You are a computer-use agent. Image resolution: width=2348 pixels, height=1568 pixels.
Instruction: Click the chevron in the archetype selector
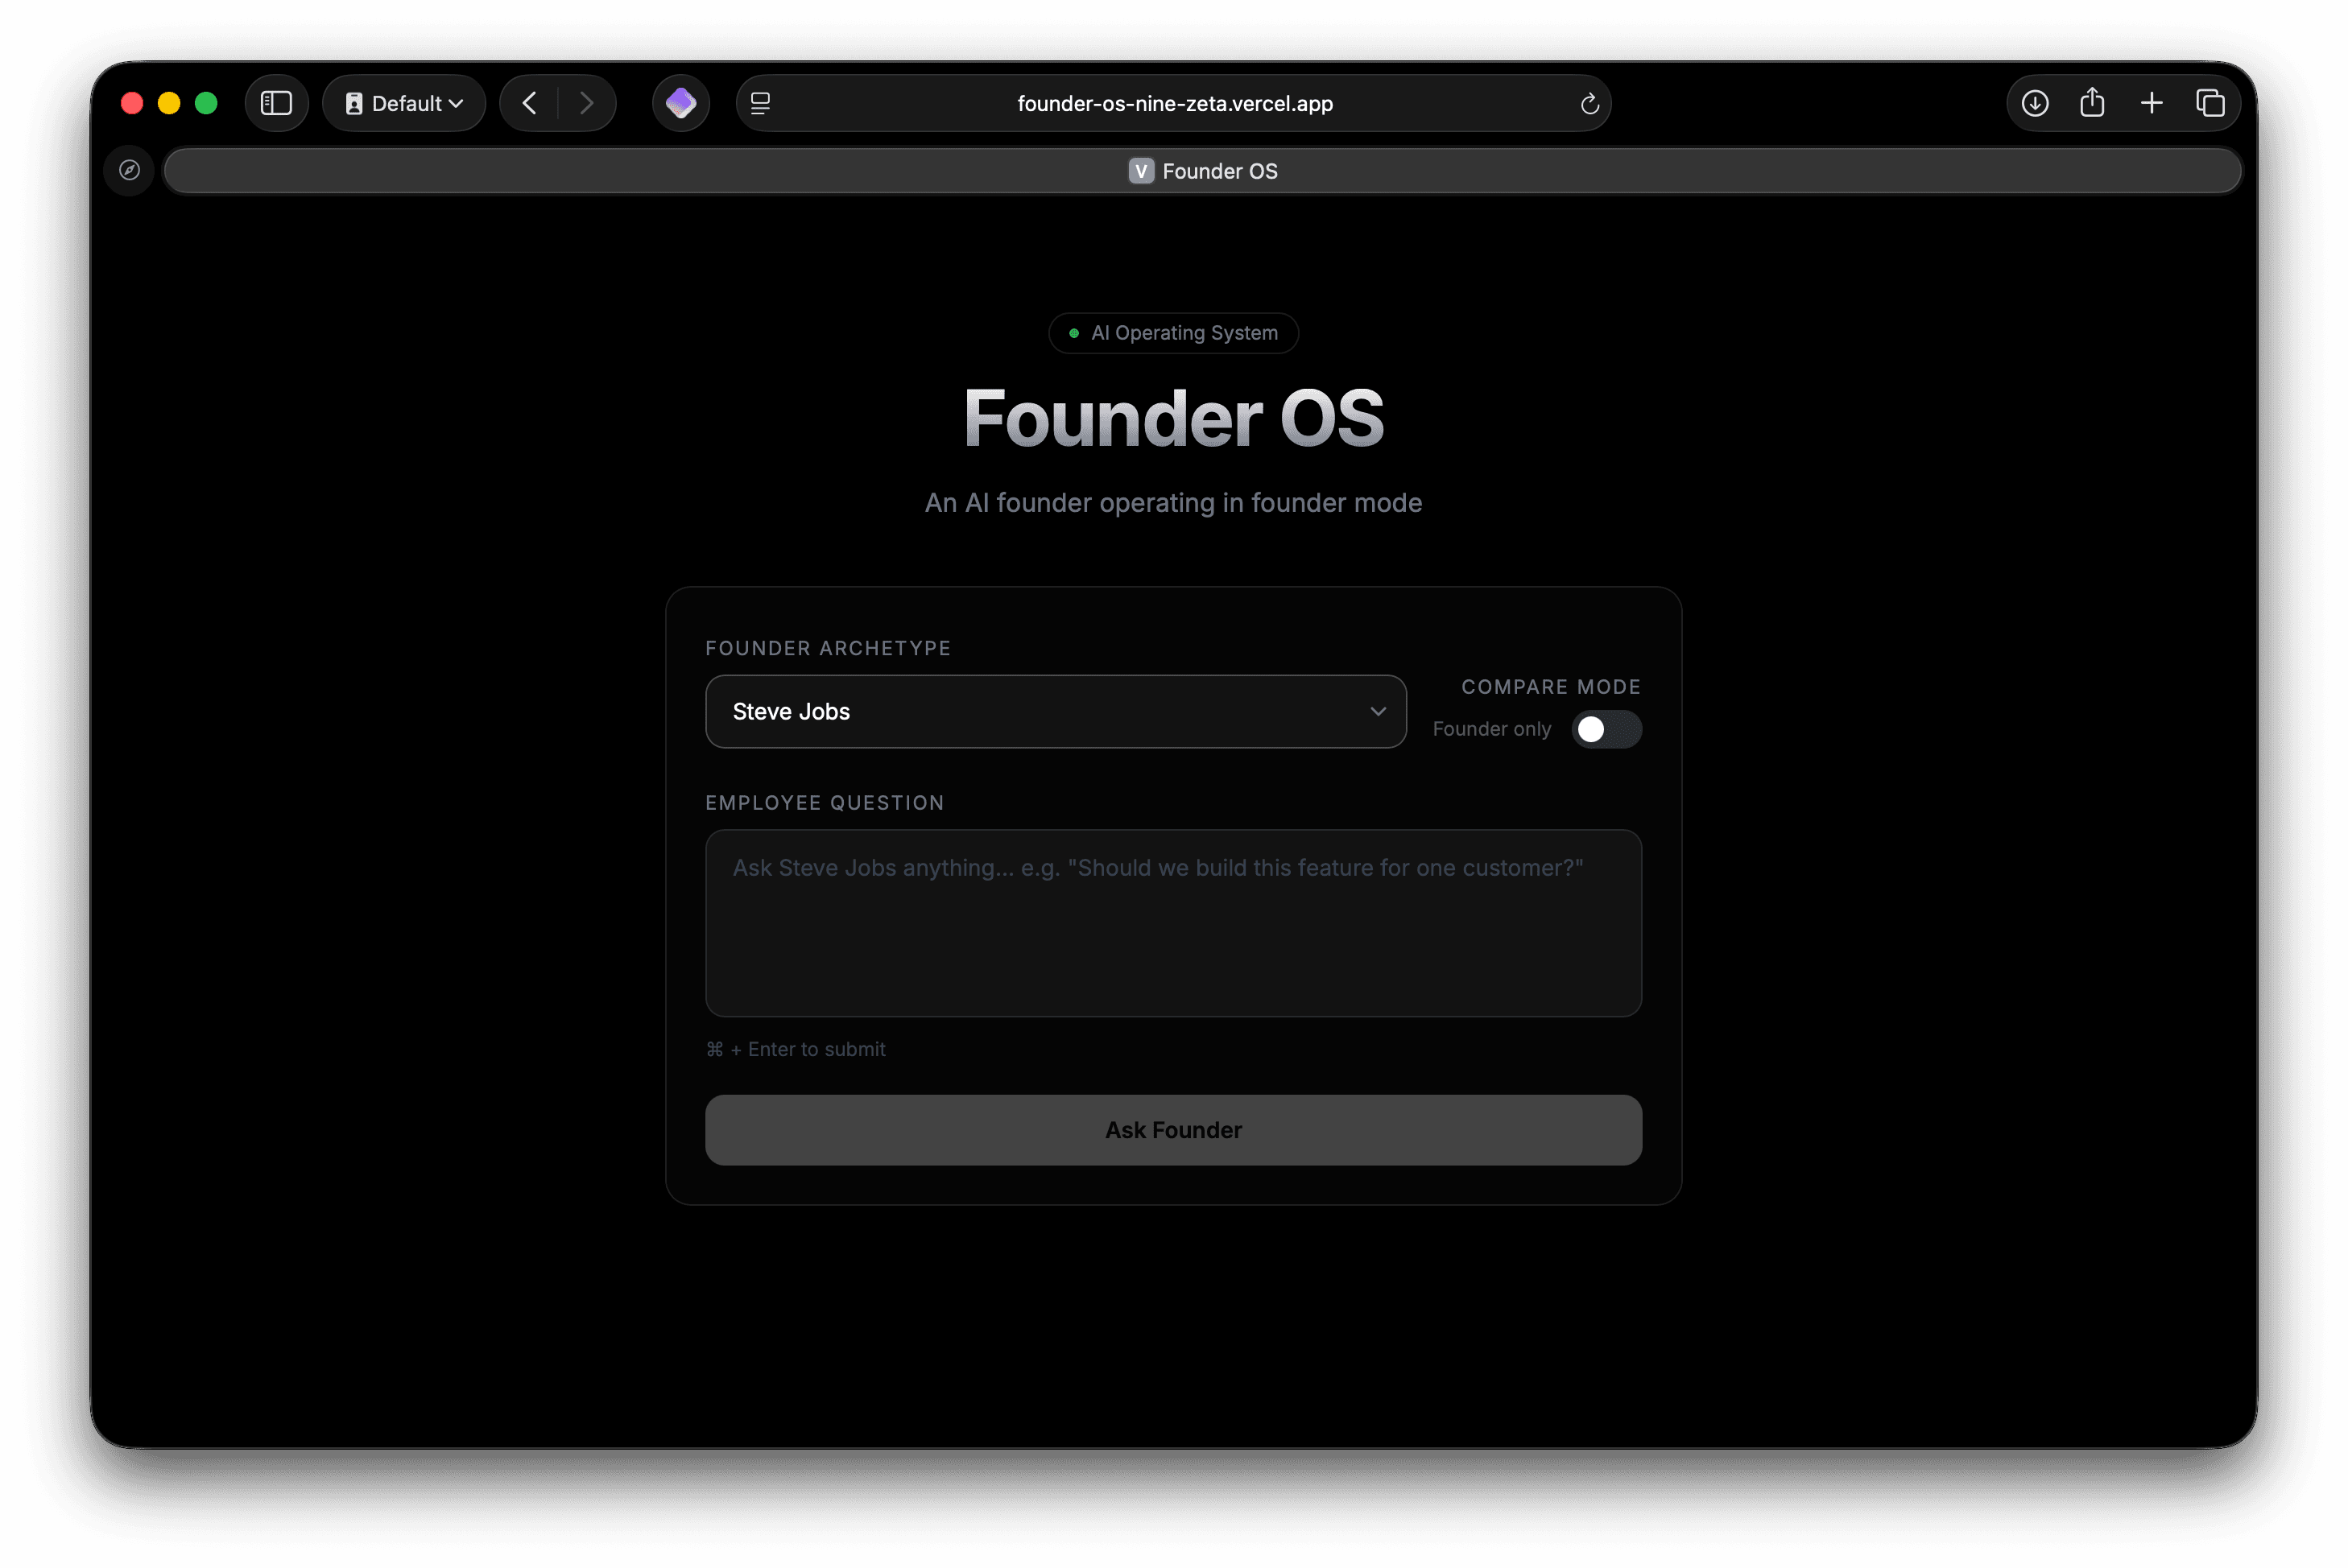coord(1378,711)
